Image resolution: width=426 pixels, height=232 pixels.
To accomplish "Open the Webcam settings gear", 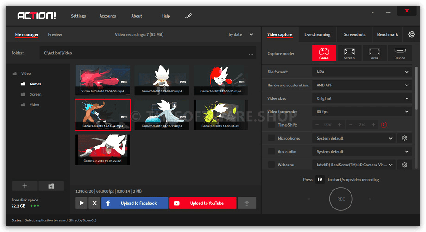I will 405,165.
